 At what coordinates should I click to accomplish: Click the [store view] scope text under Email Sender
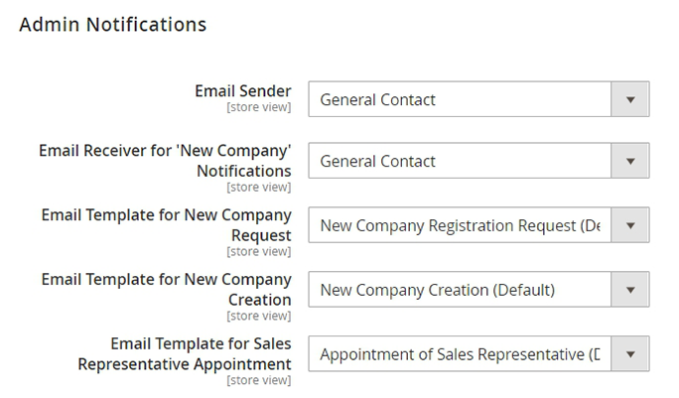259,106
